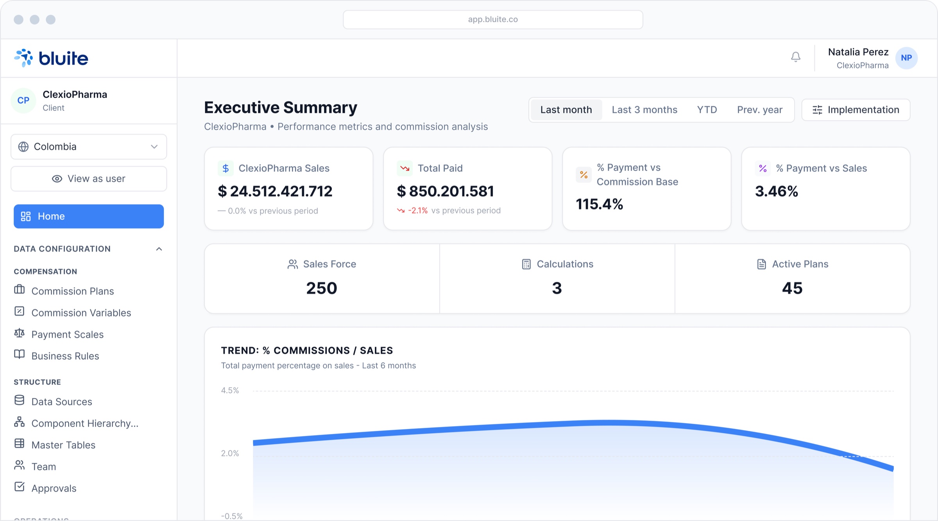Open Component Hierarchy menu item
The height and width of the screenshot is (521, 938).
point(85,423)
